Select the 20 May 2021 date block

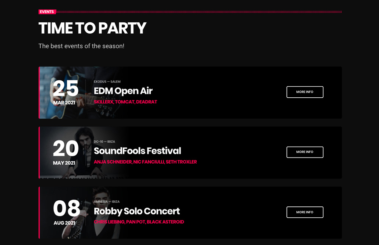click(x=65, y=152)
